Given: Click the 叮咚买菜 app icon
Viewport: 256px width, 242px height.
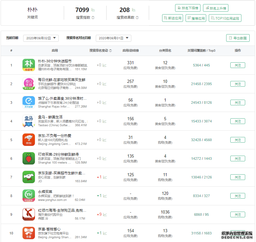Looking at the screenshot, I should (x=29, y=158).
